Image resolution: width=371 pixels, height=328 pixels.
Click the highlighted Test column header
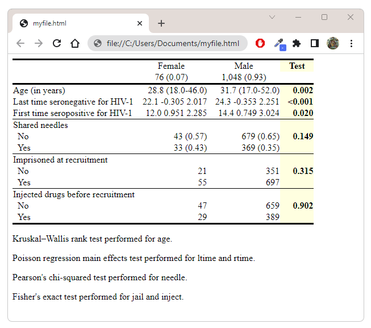tap(297, 66)
